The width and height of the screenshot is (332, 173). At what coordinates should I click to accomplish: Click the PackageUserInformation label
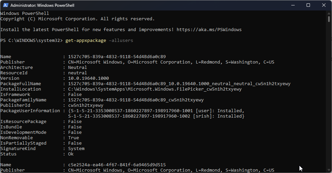[30, 110]
